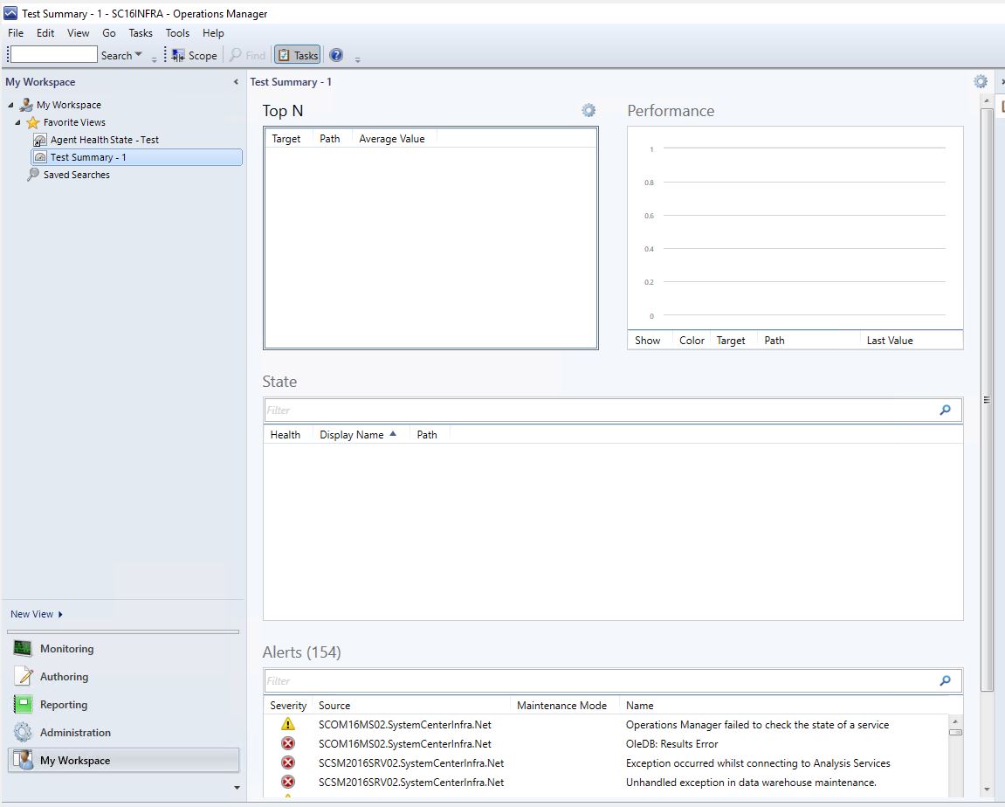The width and height of the screenshot is (1005, 807).
Task: Click the main dashboard vertical scrollbar thumb
Action: click(987, 400)
